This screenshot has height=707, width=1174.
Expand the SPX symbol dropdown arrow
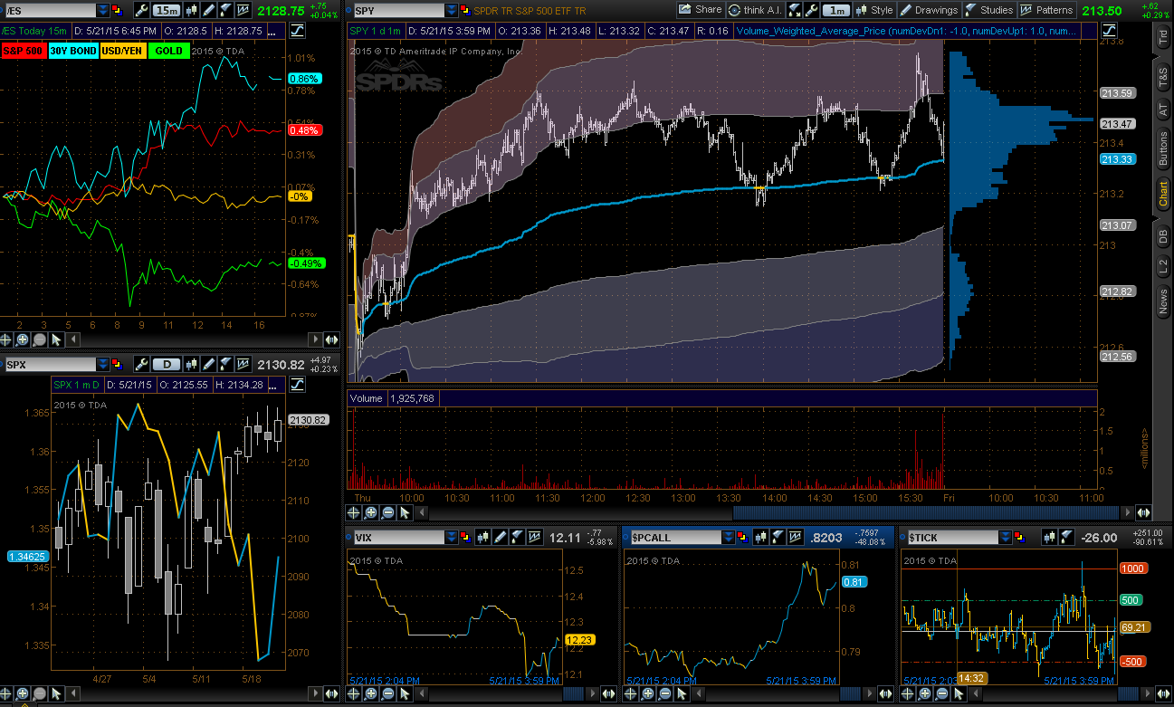pos(103,364)
